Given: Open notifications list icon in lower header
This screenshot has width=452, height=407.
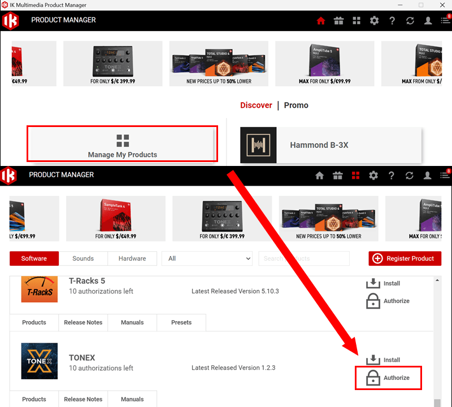Looking at the screenshot, I should (x=445, y=176).
